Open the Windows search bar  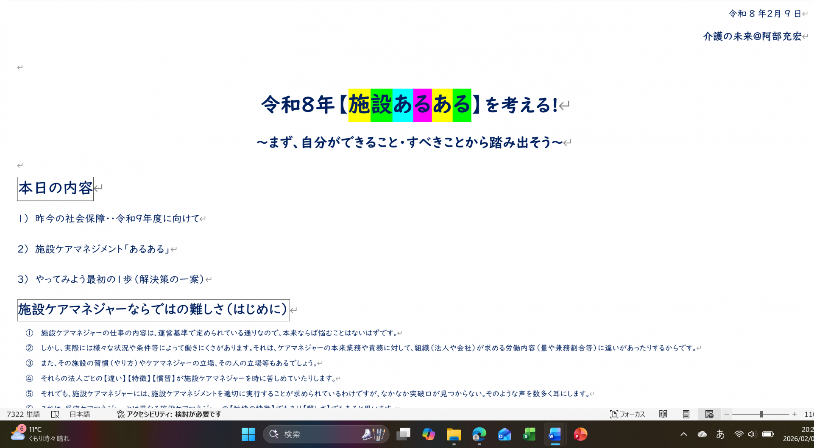coord(326,434)
